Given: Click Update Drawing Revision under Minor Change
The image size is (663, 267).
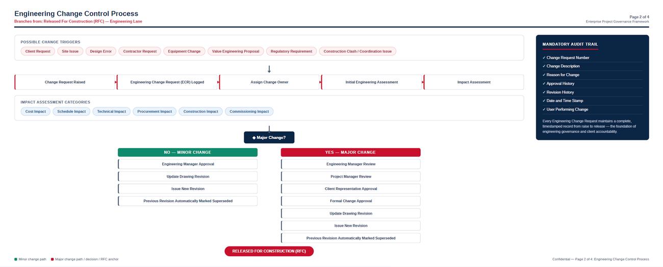Looking at the screenshot, I should pos(188,177).
